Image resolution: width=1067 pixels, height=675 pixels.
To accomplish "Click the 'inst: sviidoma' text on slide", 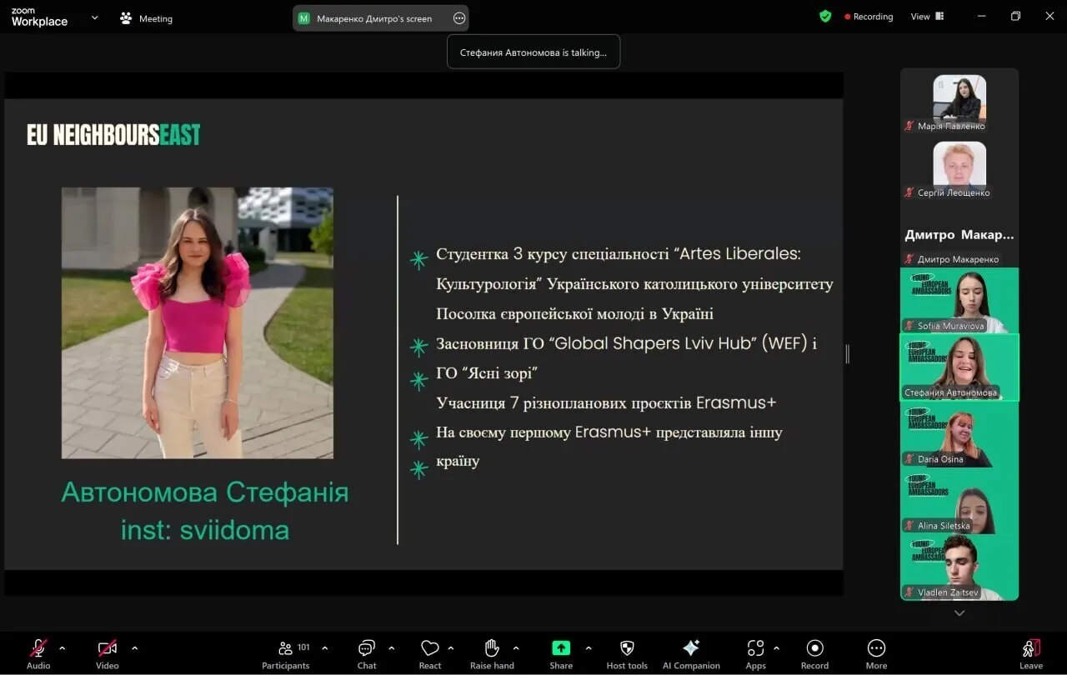I will (x=205, y=530).
